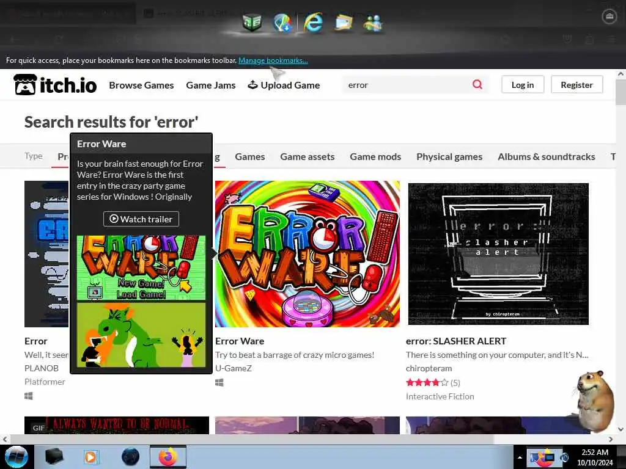Switch to Albums & soundtracks tab

[546, 157]
